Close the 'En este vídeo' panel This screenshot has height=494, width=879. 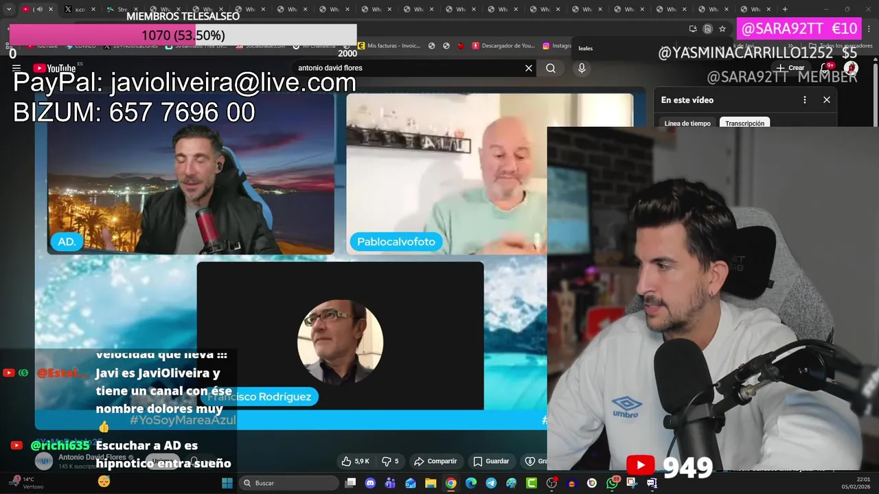tap(827, 99)
